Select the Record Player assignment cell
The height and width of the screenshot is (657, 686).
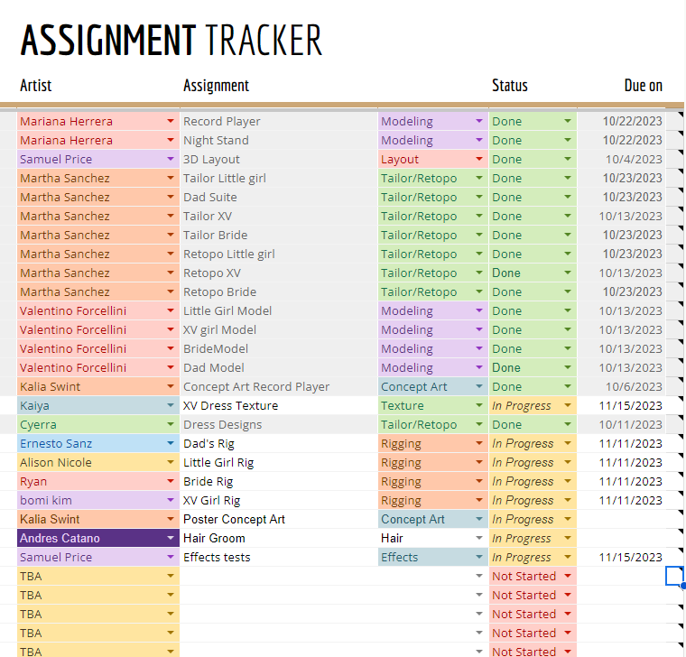pyautogui.click(x=279, y=121)
